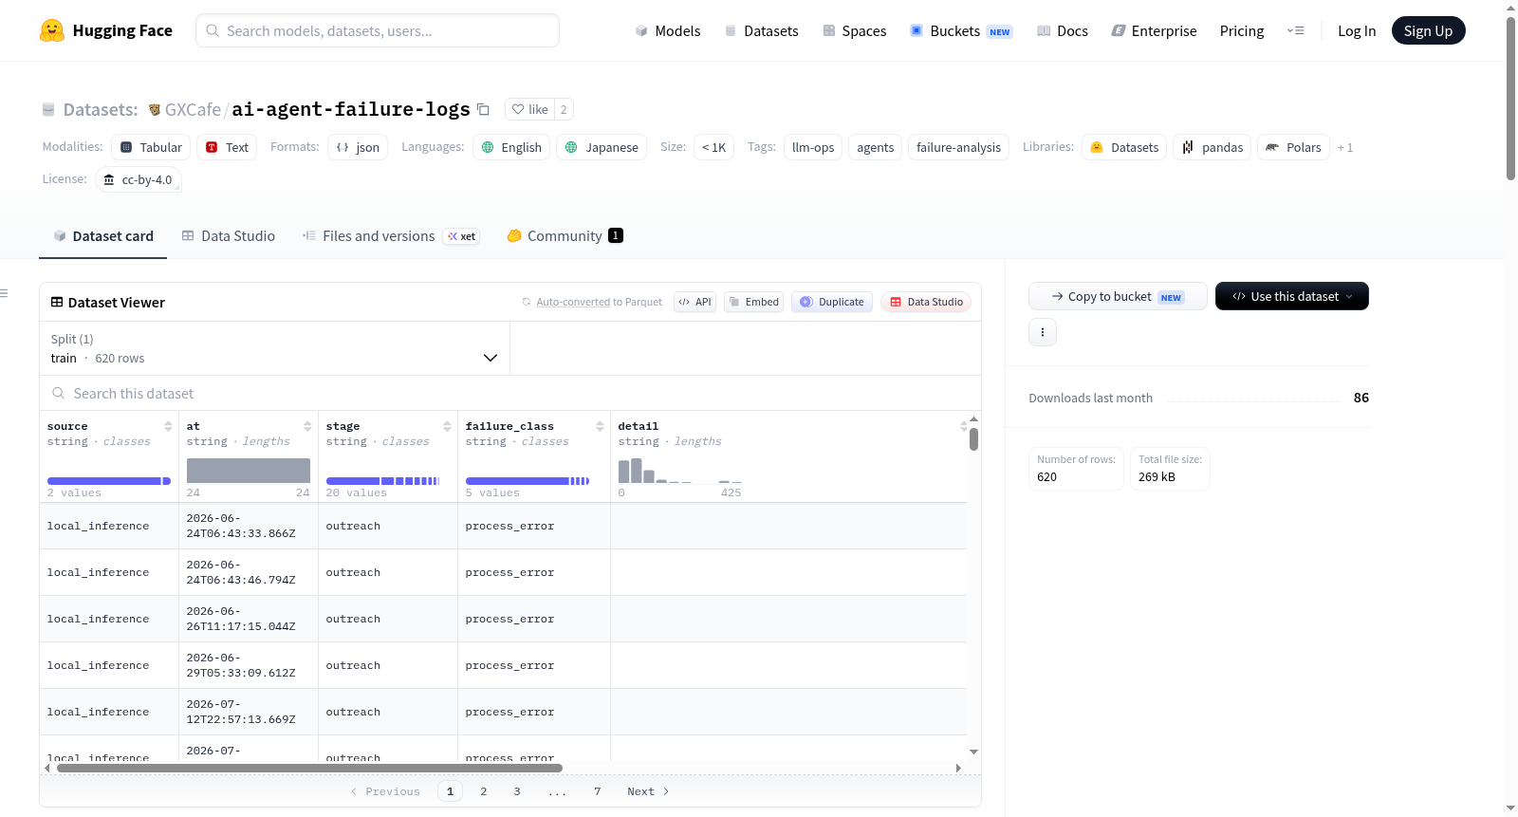Open the GXCafe author profile link
This screenshot has height=817, width=1518.
(x=193, y=109)
